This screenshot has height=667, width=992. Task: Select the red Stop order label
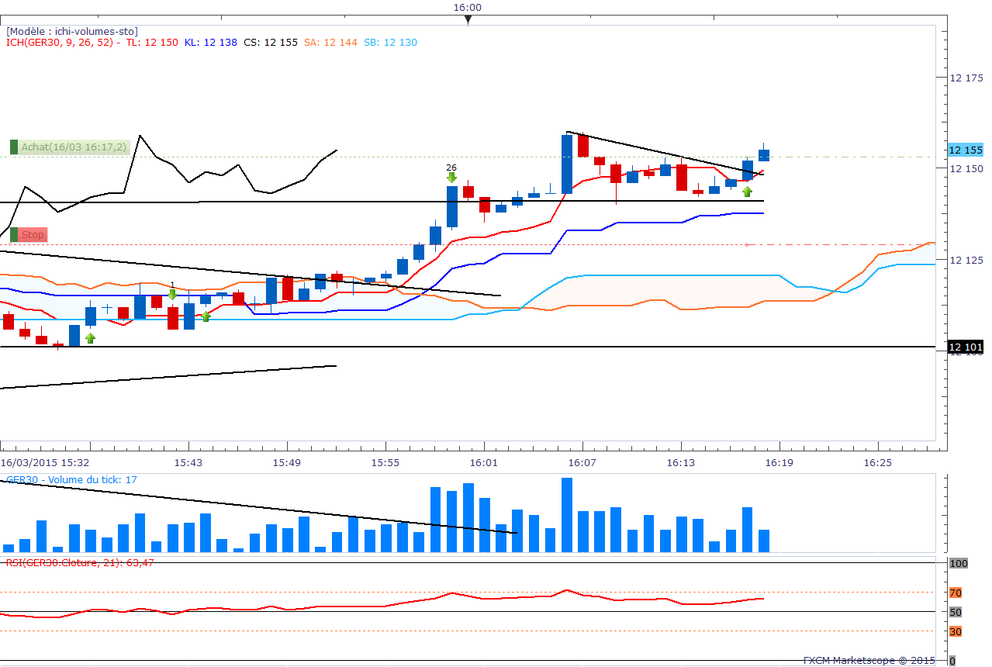pyautogui.click(x=29, y=235)
